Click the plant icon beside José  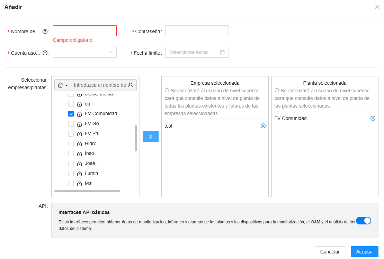point(79,164)
